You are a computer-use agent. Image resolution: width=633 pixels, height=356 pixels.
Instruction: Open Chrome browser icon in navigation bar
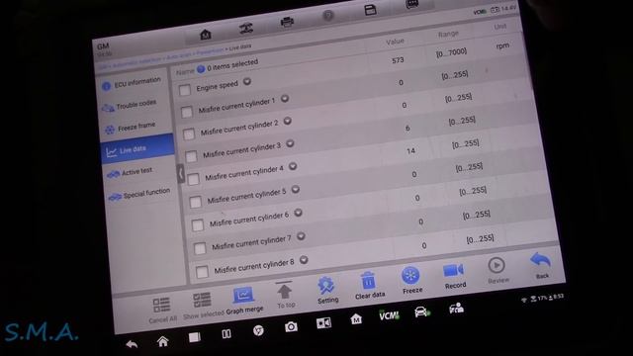coord(258,330)
